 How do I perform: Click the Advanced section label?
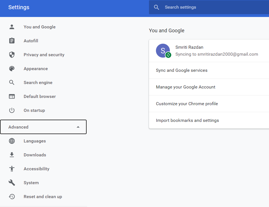(x=18, y=127)
